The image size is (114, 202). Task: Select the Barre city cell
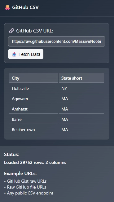34,119
